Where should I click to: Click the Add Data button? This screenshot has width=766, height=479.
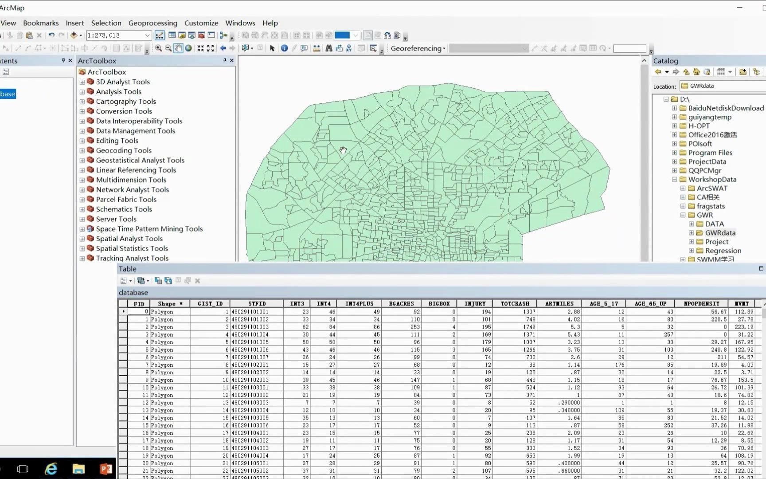(74, 35)
